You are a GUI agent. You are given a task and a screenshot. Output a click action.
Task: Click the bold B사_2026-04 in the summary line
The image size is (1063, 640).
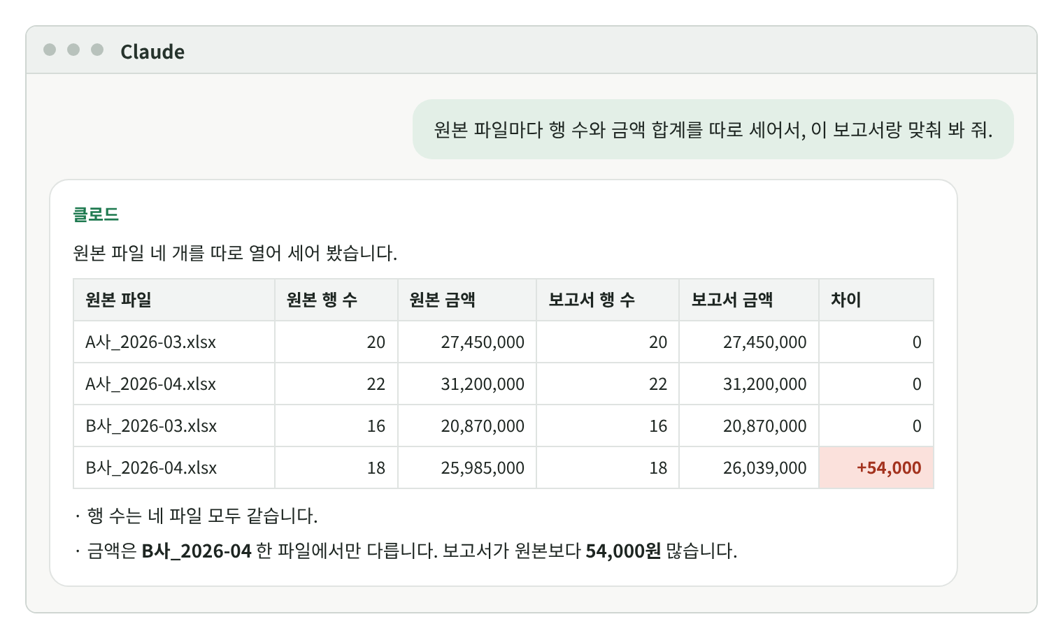click(x=197, y=551)
